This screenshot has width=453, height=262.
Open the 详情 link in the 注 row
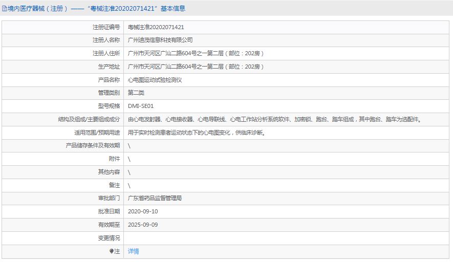pyautogui.click(x=133, y=251)
